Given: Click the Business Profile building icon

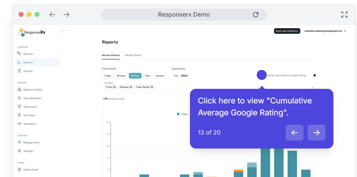Looking at the screenshot, I should click(x=19, y=89).
